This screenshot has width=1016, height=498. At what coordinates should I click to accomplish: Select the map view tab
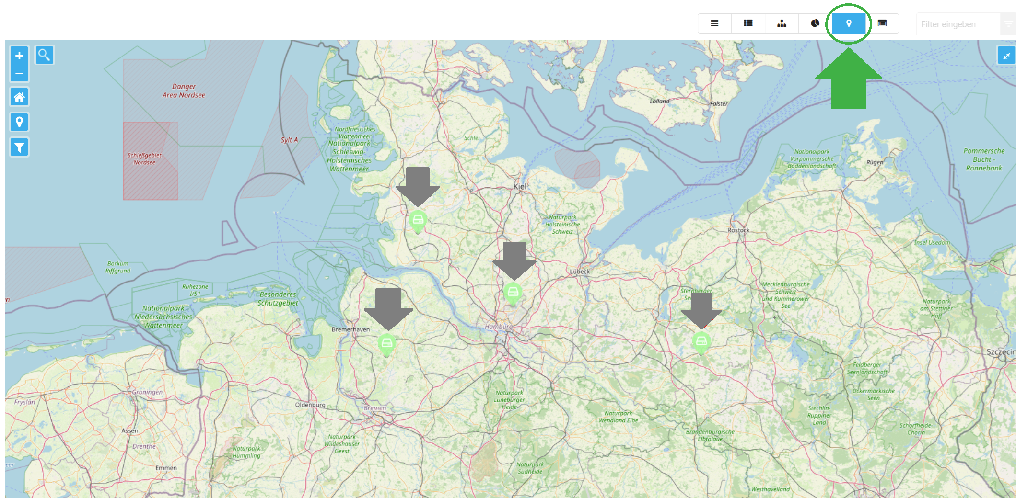click(x=849, y=23)
